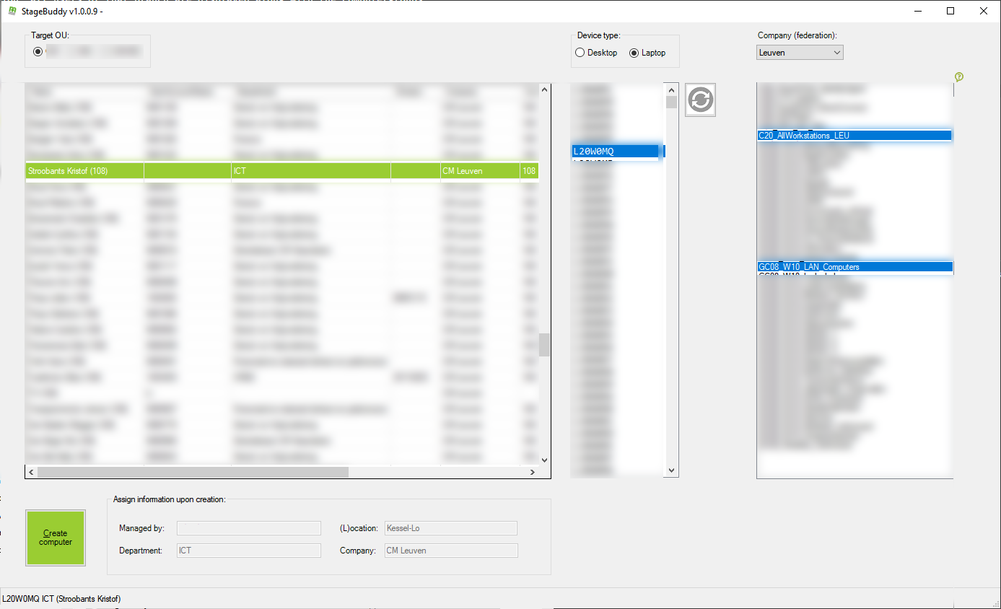Open the Company (federation) Leuven dropdown
Image resolution: width=1001 pixels, height=609 pixels.
pos(800,53)
